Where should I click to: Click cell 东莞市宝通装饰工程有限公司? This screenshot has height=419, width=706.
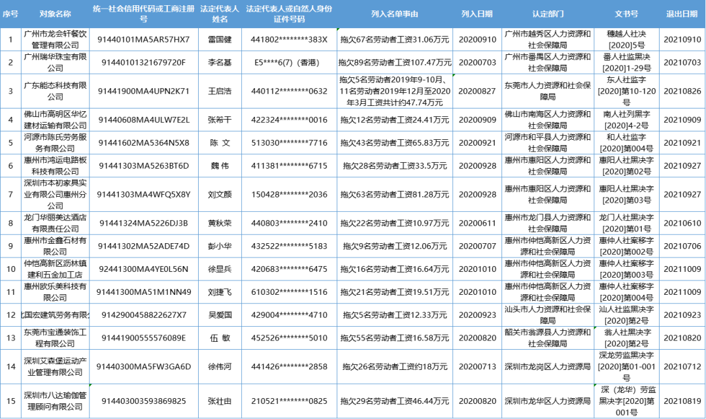[x=55, y=338]
